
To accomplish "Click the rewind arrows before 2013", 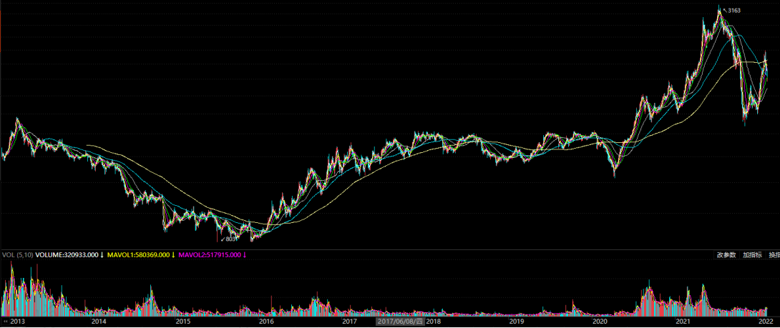I will (x=7, y=322).
